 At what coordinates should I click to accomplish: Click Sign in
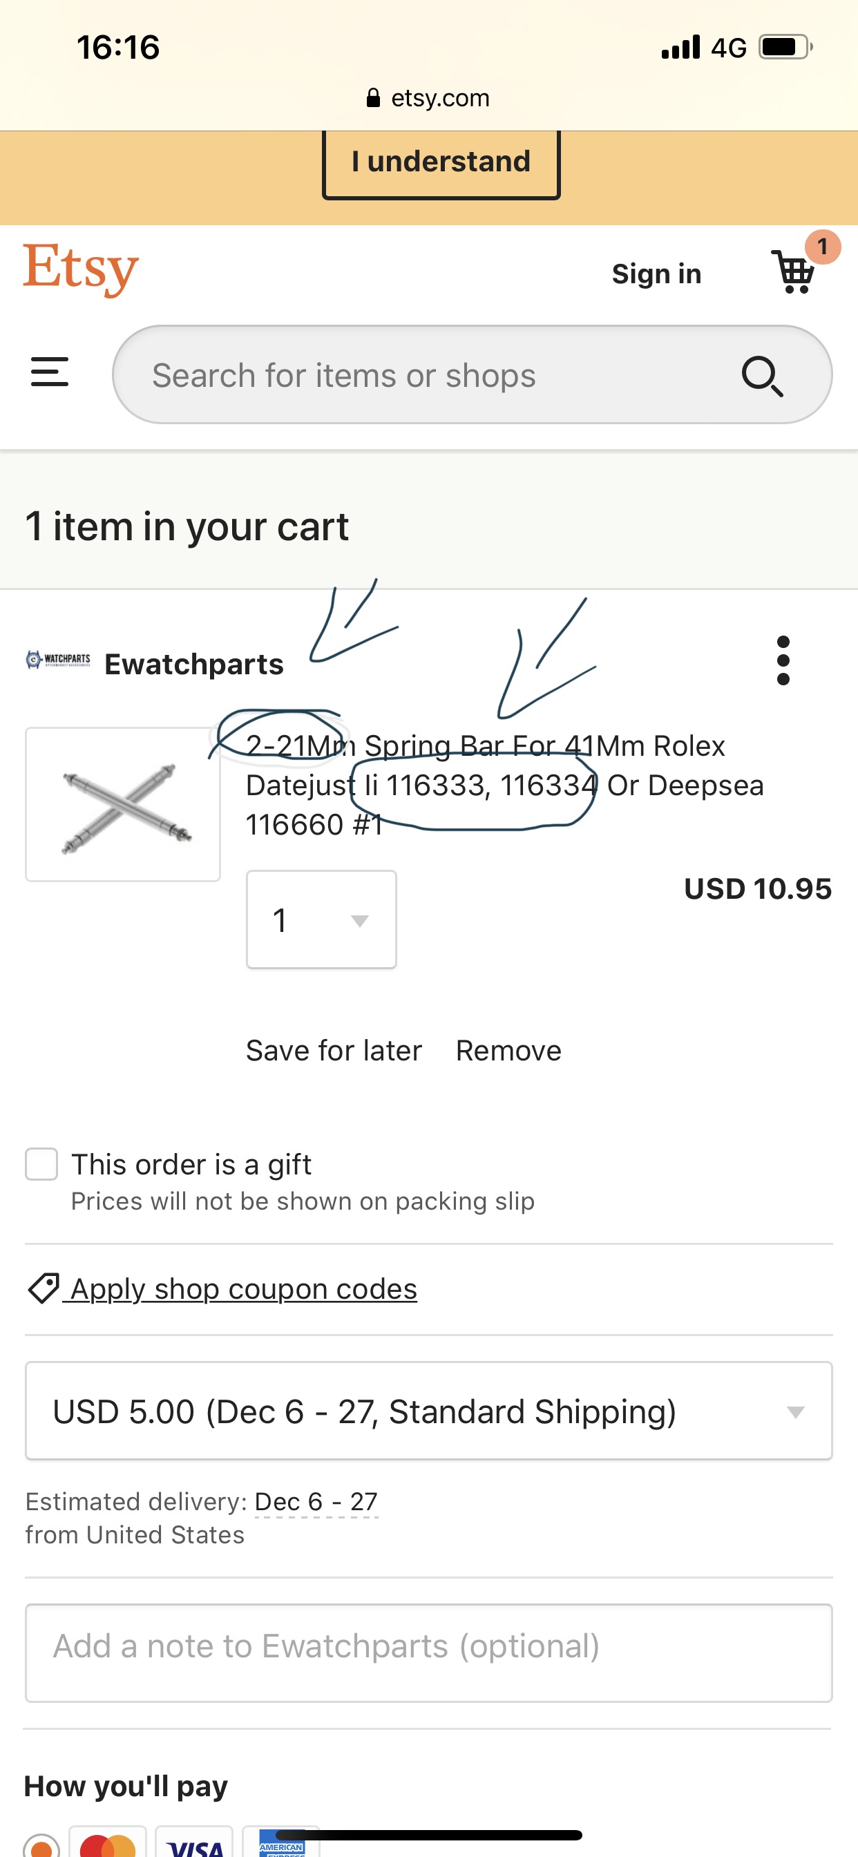pos(656,274)
